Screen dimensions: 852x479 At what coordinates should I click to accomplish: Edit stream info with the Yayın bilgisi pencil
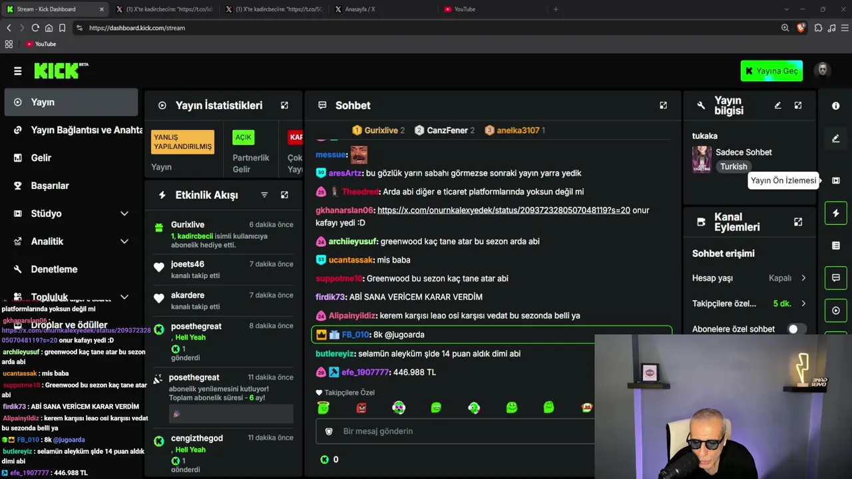tap(777, 105)
